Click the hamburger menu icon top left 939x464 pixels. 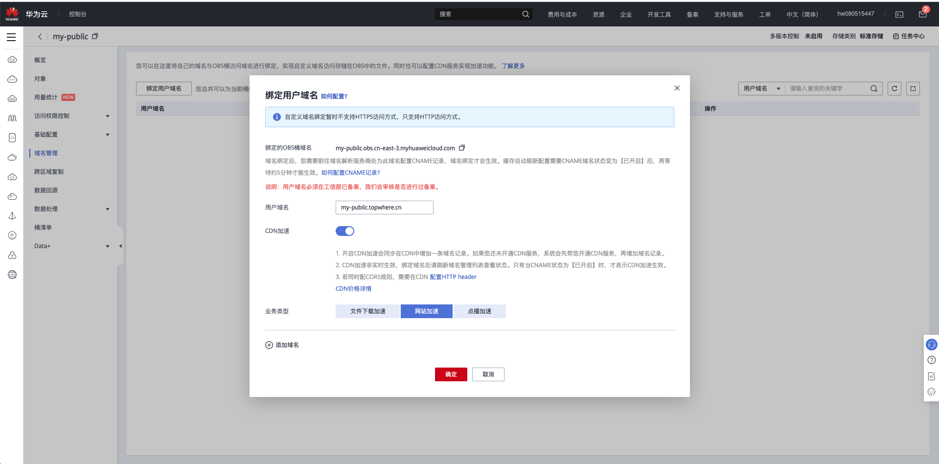(x=11, y=37)
